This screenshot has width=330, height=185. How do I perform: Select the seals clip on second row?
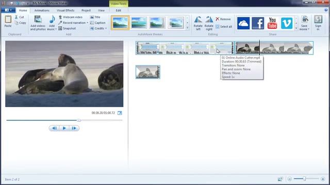pos(148,72)
